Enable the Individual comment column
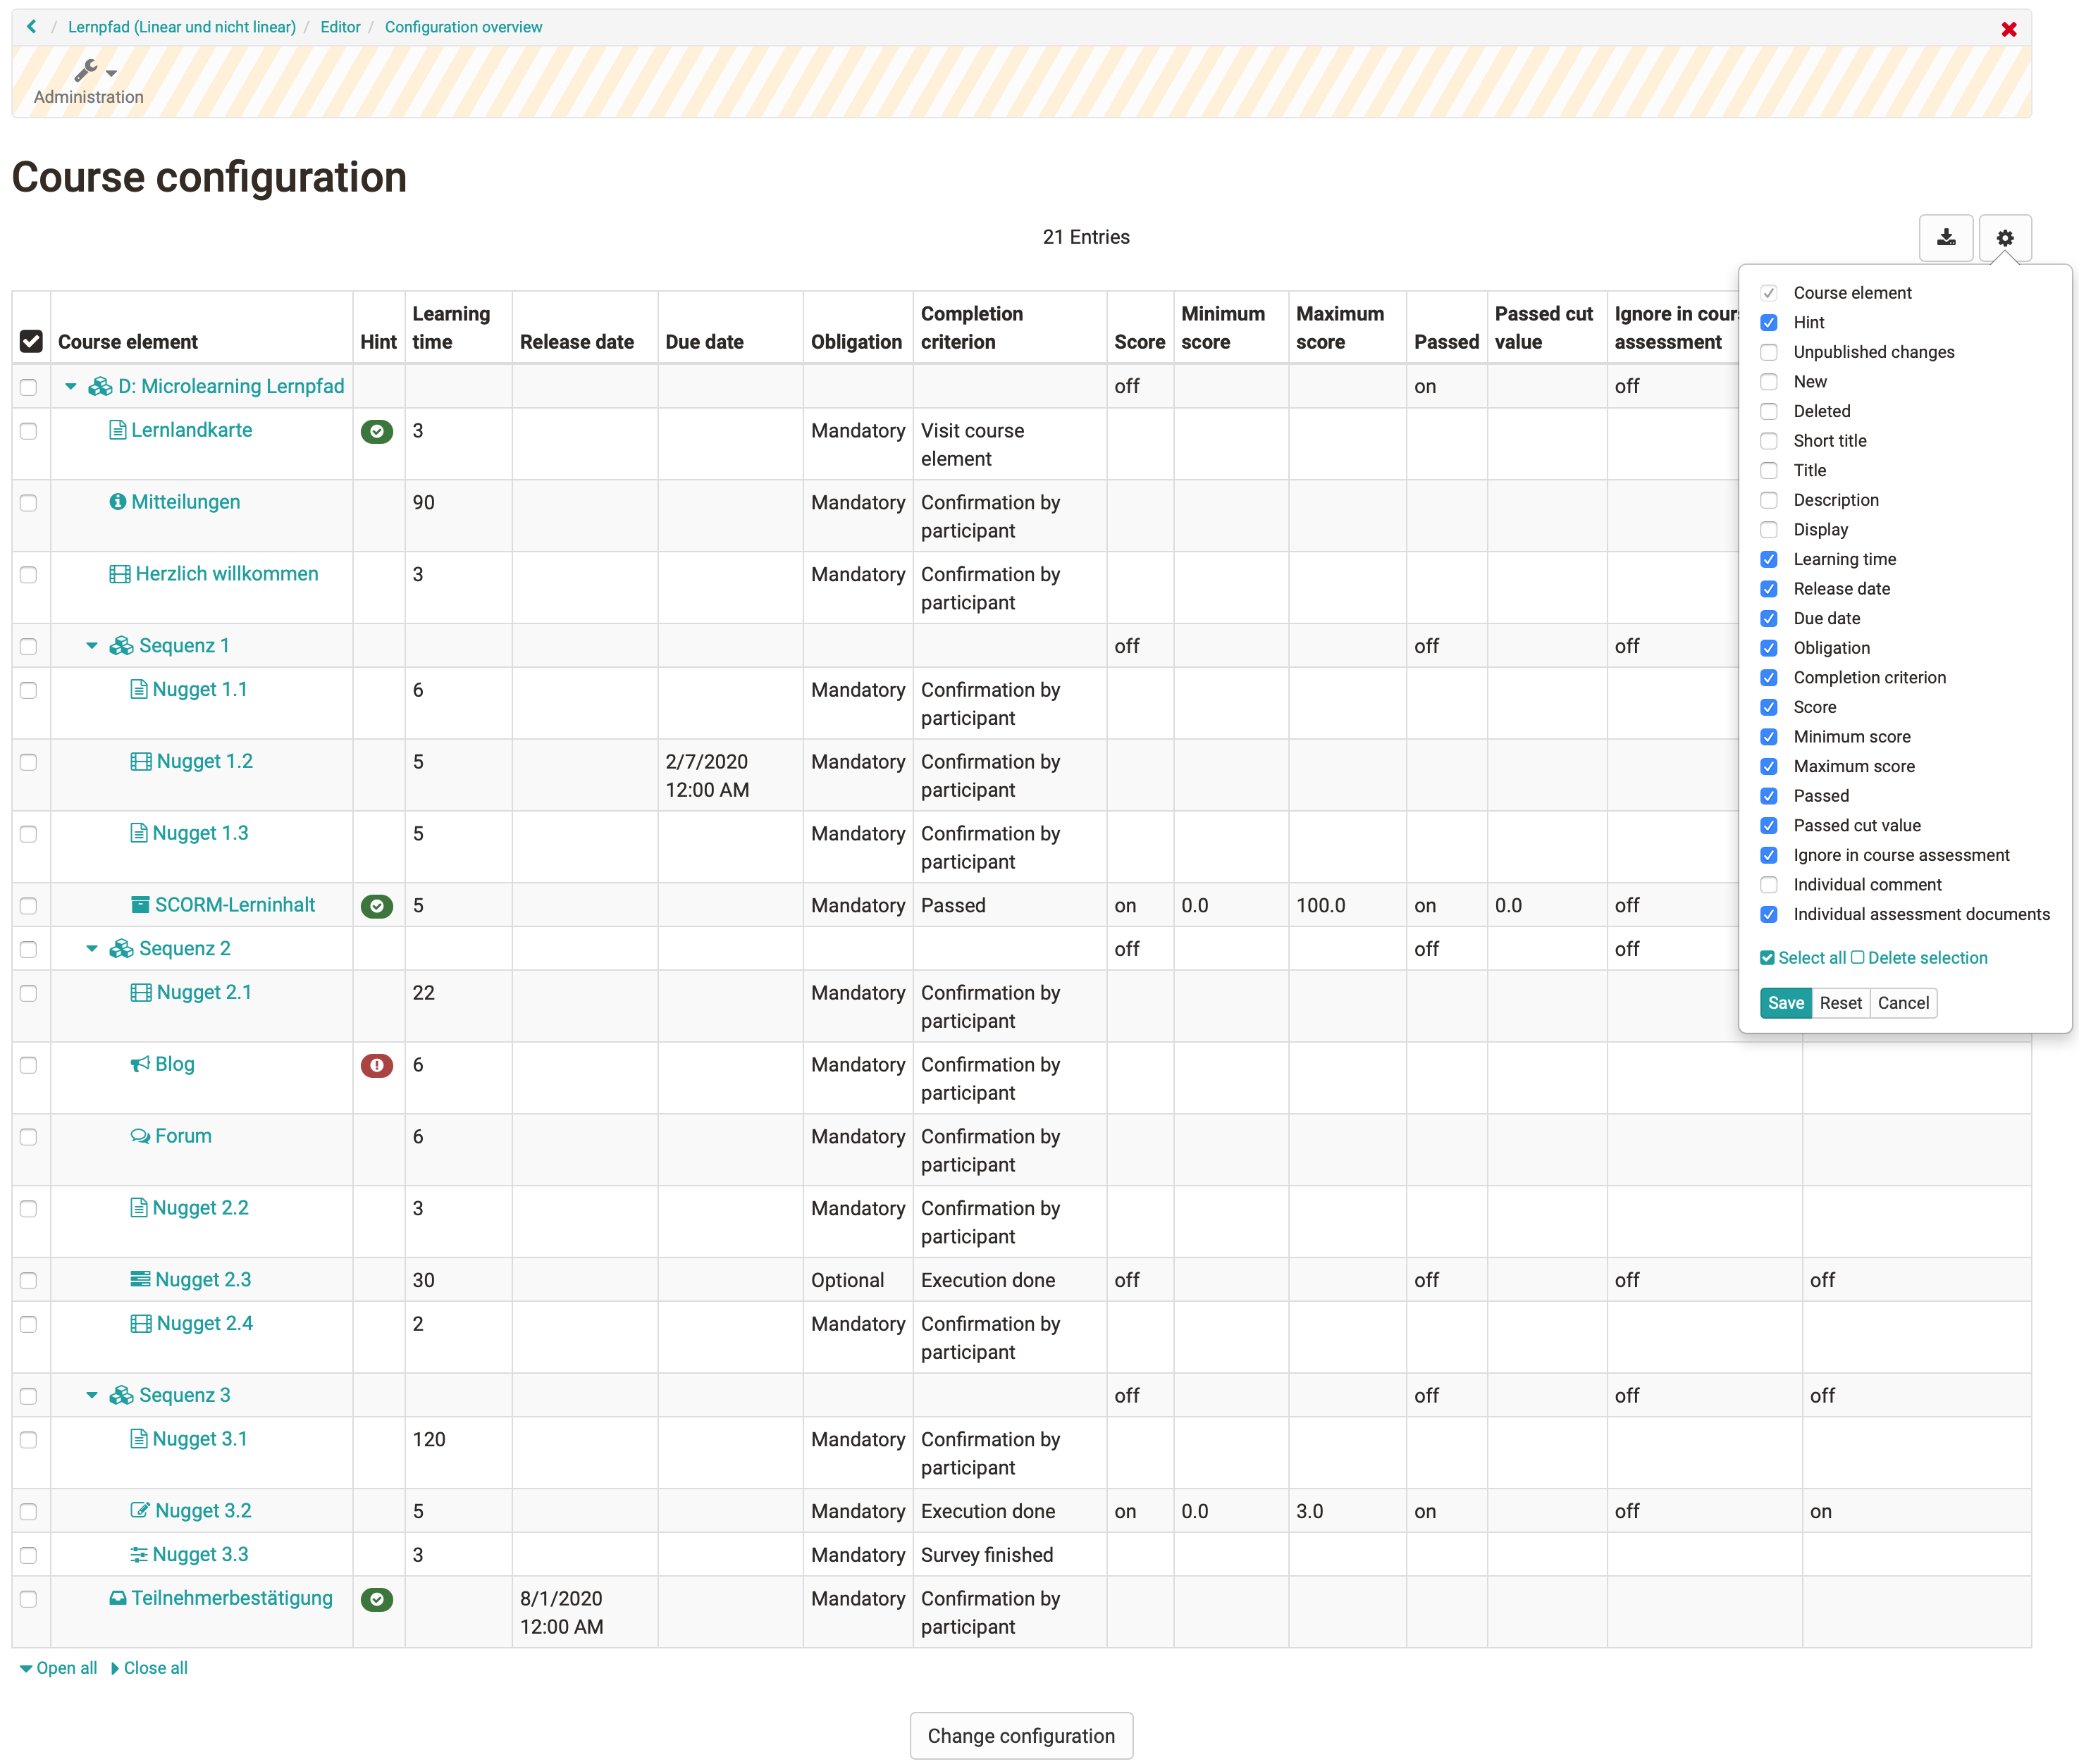Viewport: 2079px width, 1764px height. (1769, 885)
